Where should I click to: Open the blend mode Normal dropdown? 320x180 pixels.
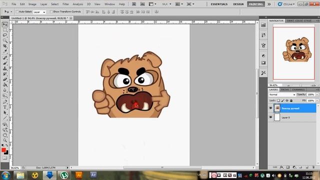click(x=282, y=94)
